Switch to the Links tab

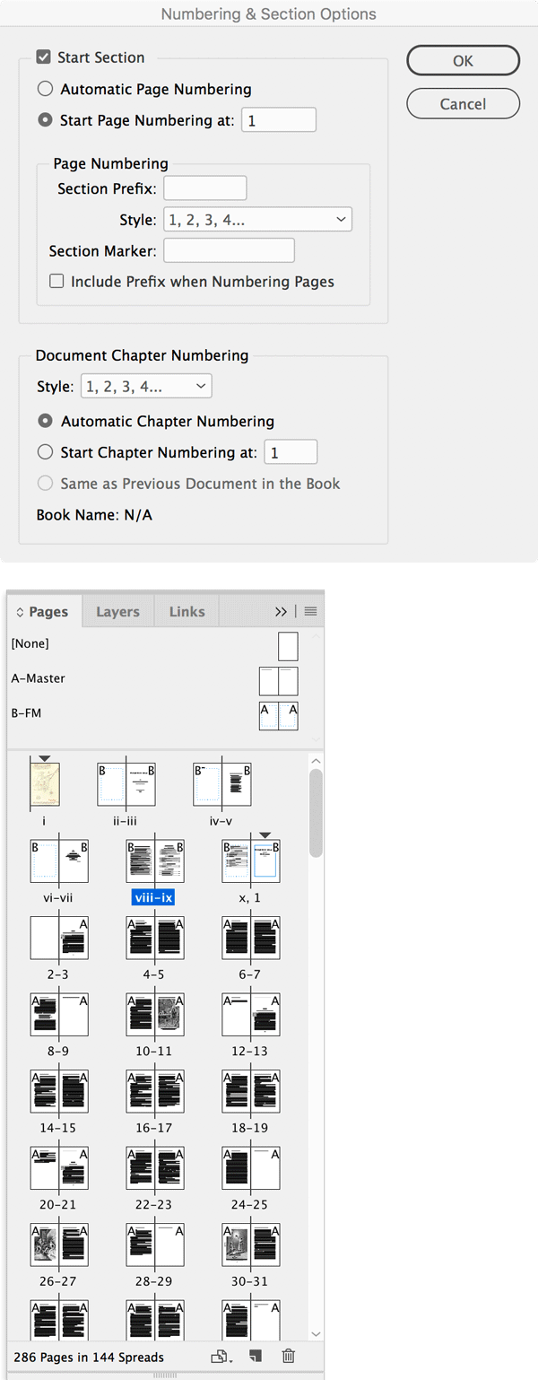click(x=187, y=612)
